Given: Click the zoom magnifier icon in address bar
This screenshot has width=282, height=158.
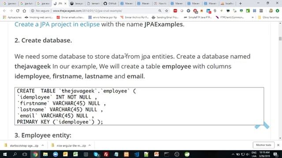Looking at the screenshot, I should 160,11.
